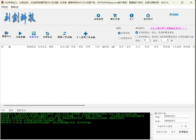The image size is (196, 140).
Task: Click the 年龄 column header
Action: point(81,47)
